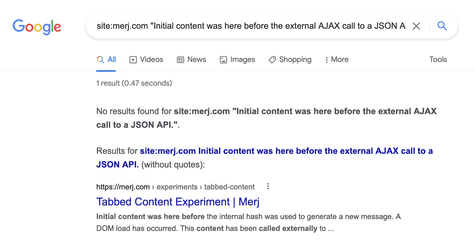Screen dimensions: 475x249
Task: Click the Images picture icon
Action: coord(223,60)
